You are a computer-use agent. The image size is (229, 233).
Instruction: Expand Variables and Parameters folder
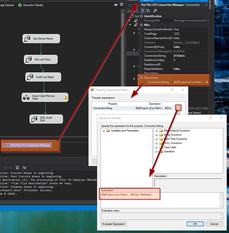click(x=104, y=131)
